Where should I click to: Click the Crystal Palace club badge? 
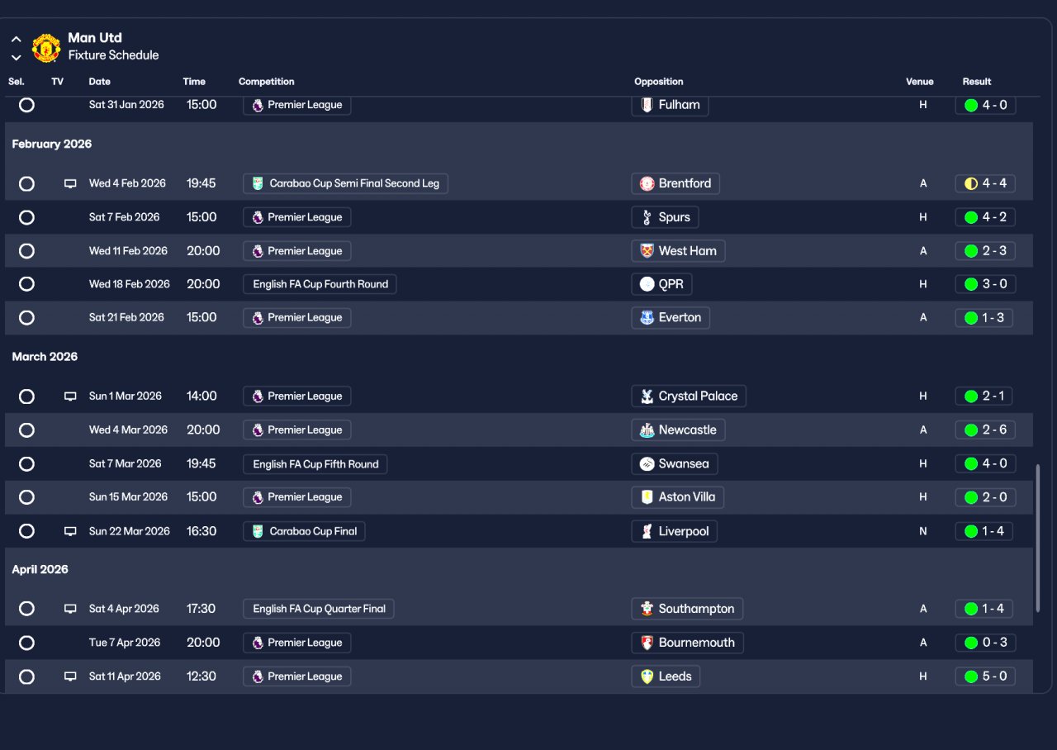pyautogui.click(x=647, y=396)
